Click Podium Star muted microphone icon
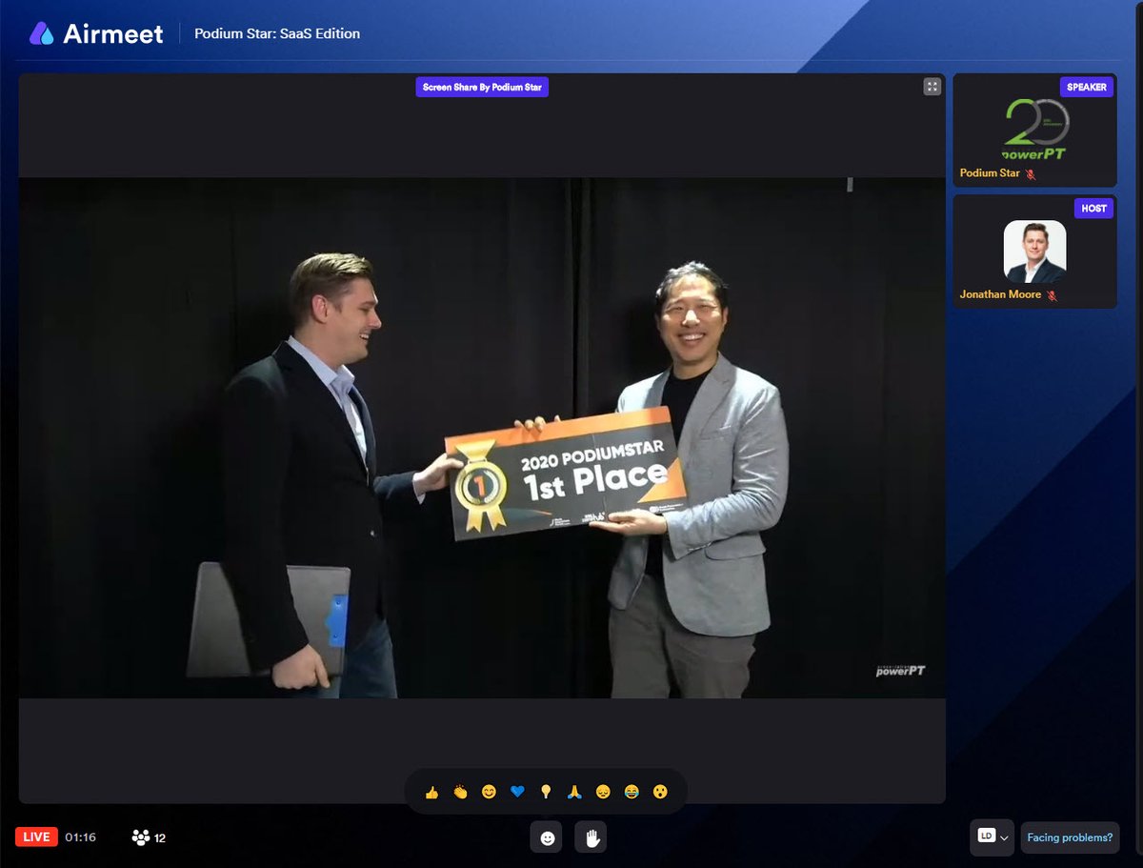Image resolution: width=1143 pixels, height=868 pixels. [x=1030, y=174]
